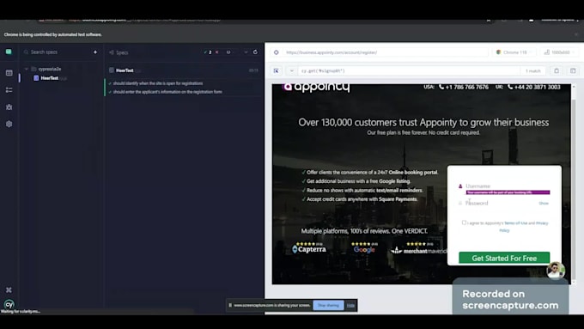Click the Appointy logo in preview
The height and width of the screenshot is (329, 584).
pyautogui.click(x=316, y=87)
